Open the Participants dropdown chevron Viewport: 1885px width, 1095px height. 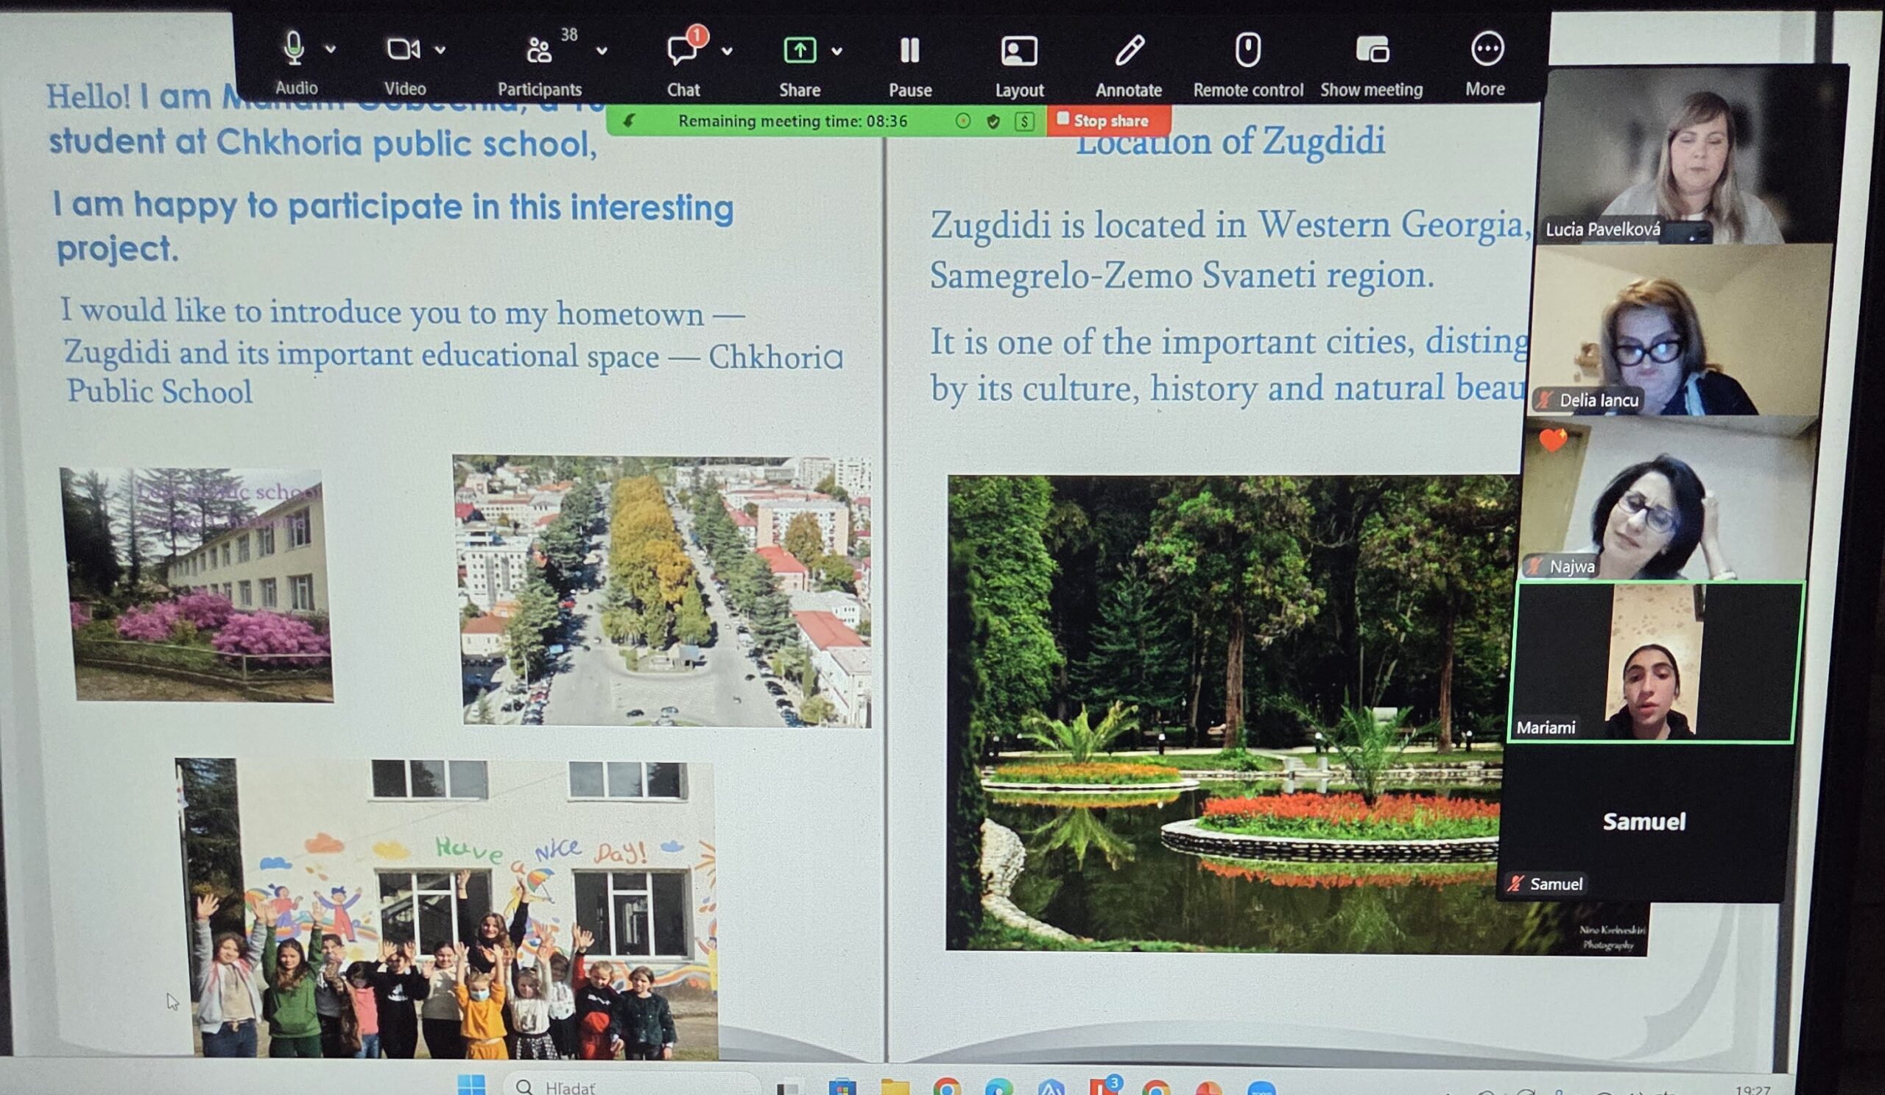(x=602, y=52)
